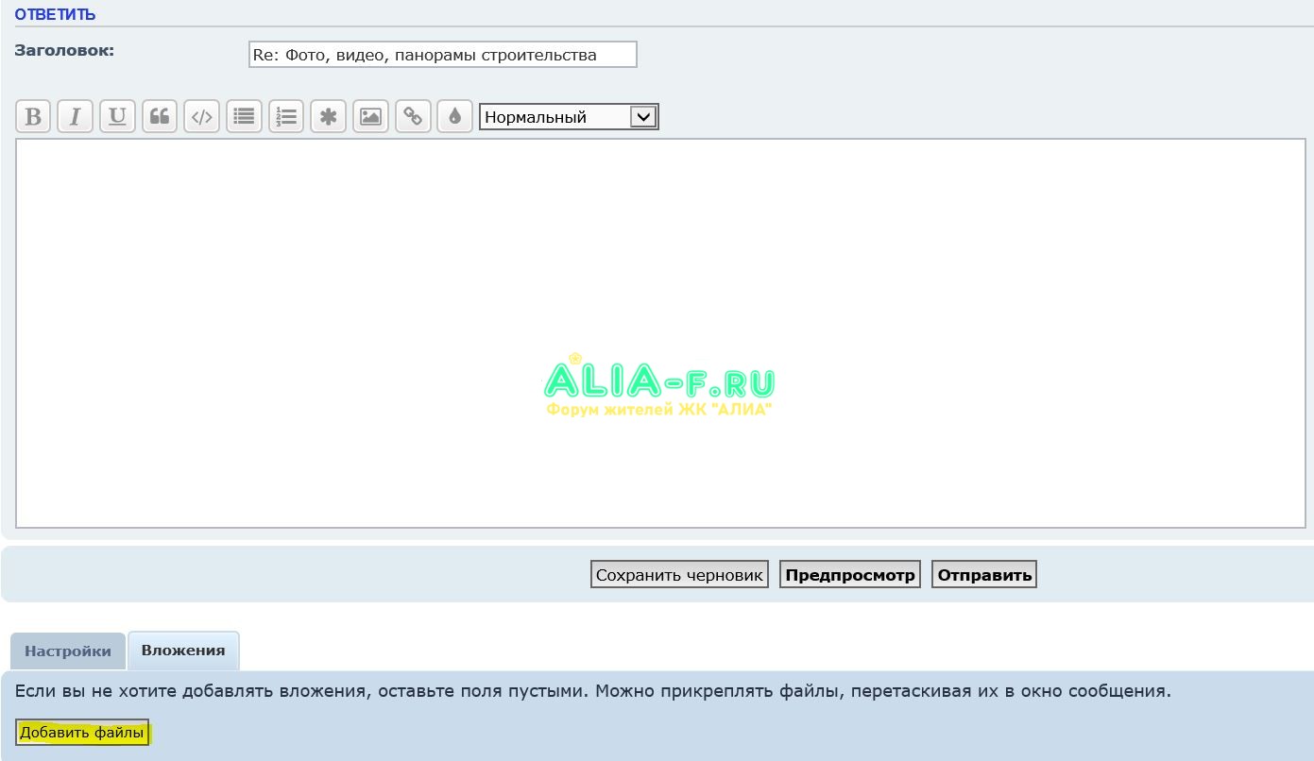Open the font size dropdown Нормальный

tap(569, 117)
